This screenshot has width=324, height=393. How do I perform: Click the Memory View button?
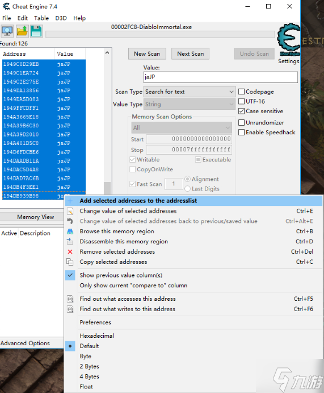pyautogui.click(x=36, y=217)
